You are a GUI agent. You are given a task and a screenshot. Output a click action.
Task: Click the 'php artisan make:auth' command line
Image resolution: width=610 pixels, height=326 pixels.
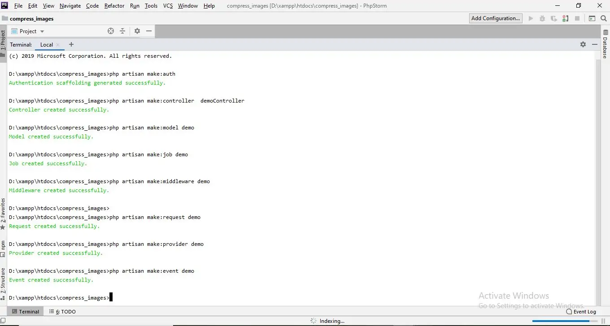pyautogui.click(x=92, y=74)
